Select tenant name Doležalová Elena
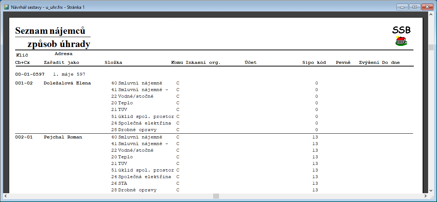 [67, 83]
